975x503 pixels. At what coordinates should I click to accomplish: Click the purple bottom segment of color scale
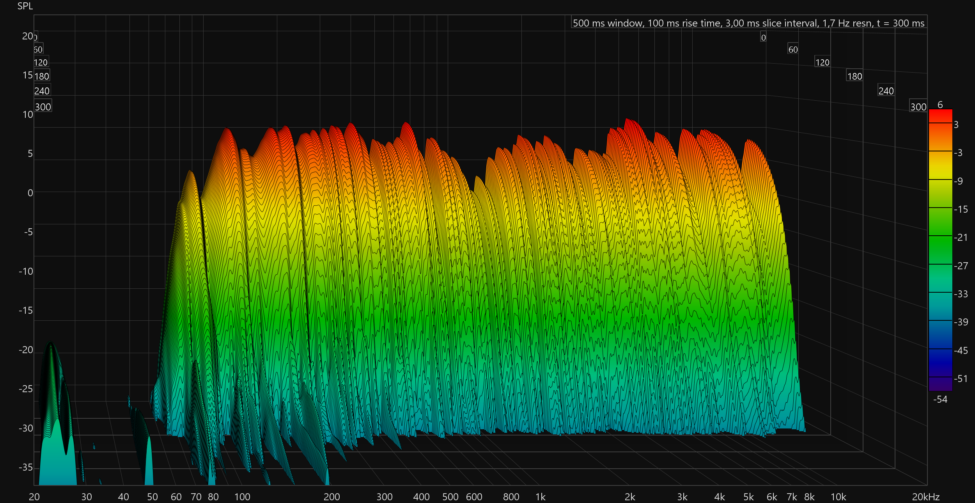[x=940, y=384]
